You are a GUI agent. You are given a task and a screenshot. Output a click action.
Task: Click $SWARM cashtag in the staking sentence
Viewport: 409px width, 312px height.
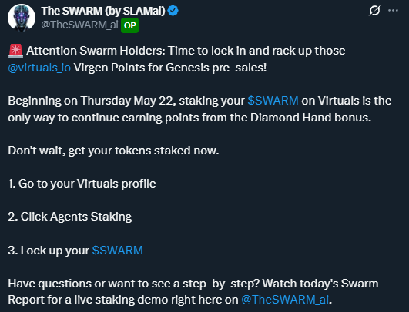[x=273, y=101]
